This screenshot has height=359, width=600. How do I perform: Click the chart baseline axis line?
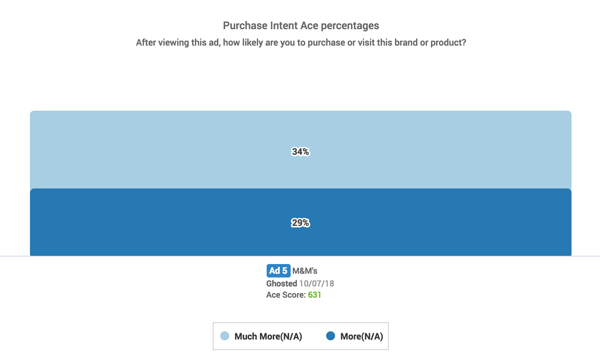pos(300,256)
